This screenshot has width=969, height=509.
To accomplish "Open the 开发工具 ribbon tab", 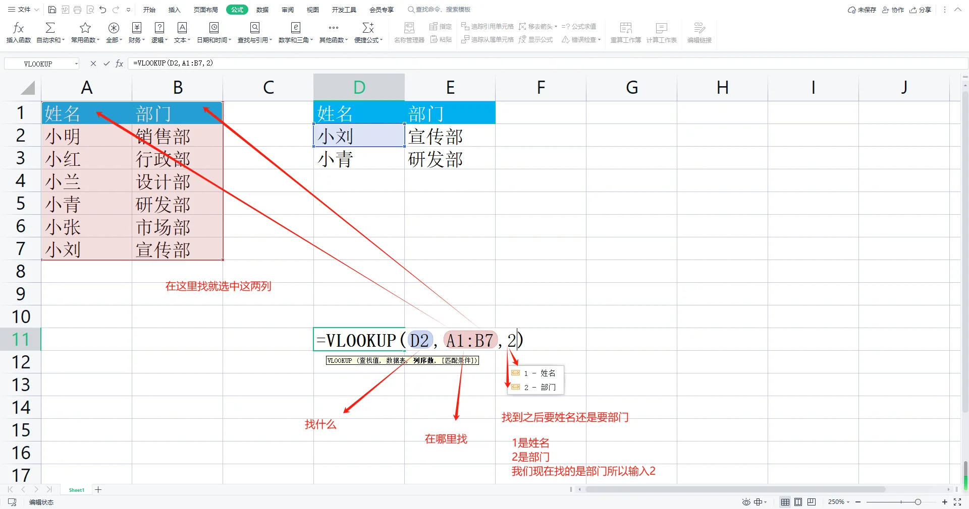I will point(344,9).
